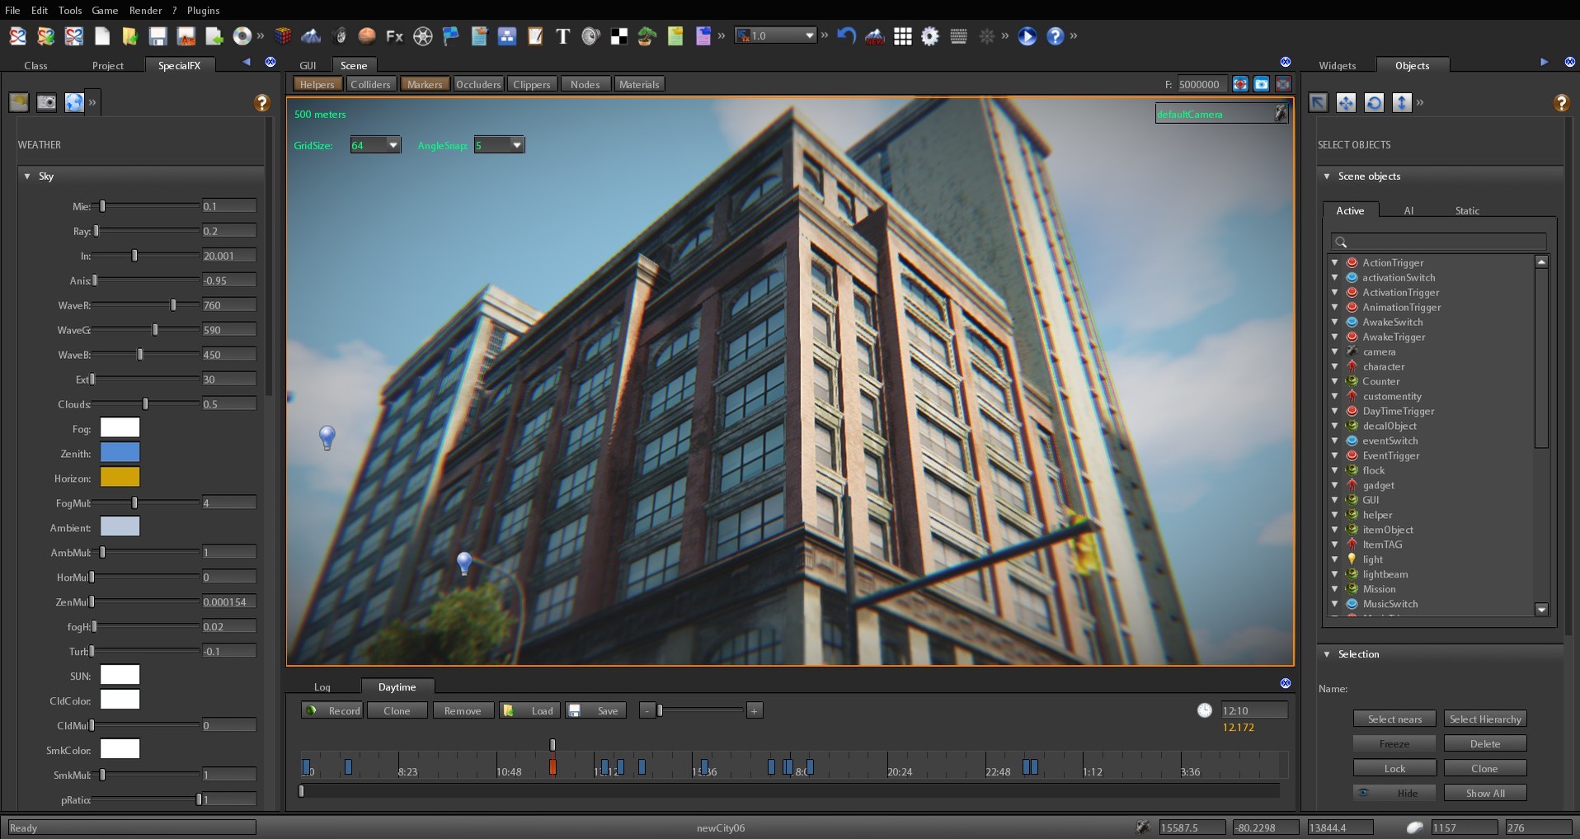
Task: Click the Text tool icon in the toolbar
Action: [x=564, y=36]
